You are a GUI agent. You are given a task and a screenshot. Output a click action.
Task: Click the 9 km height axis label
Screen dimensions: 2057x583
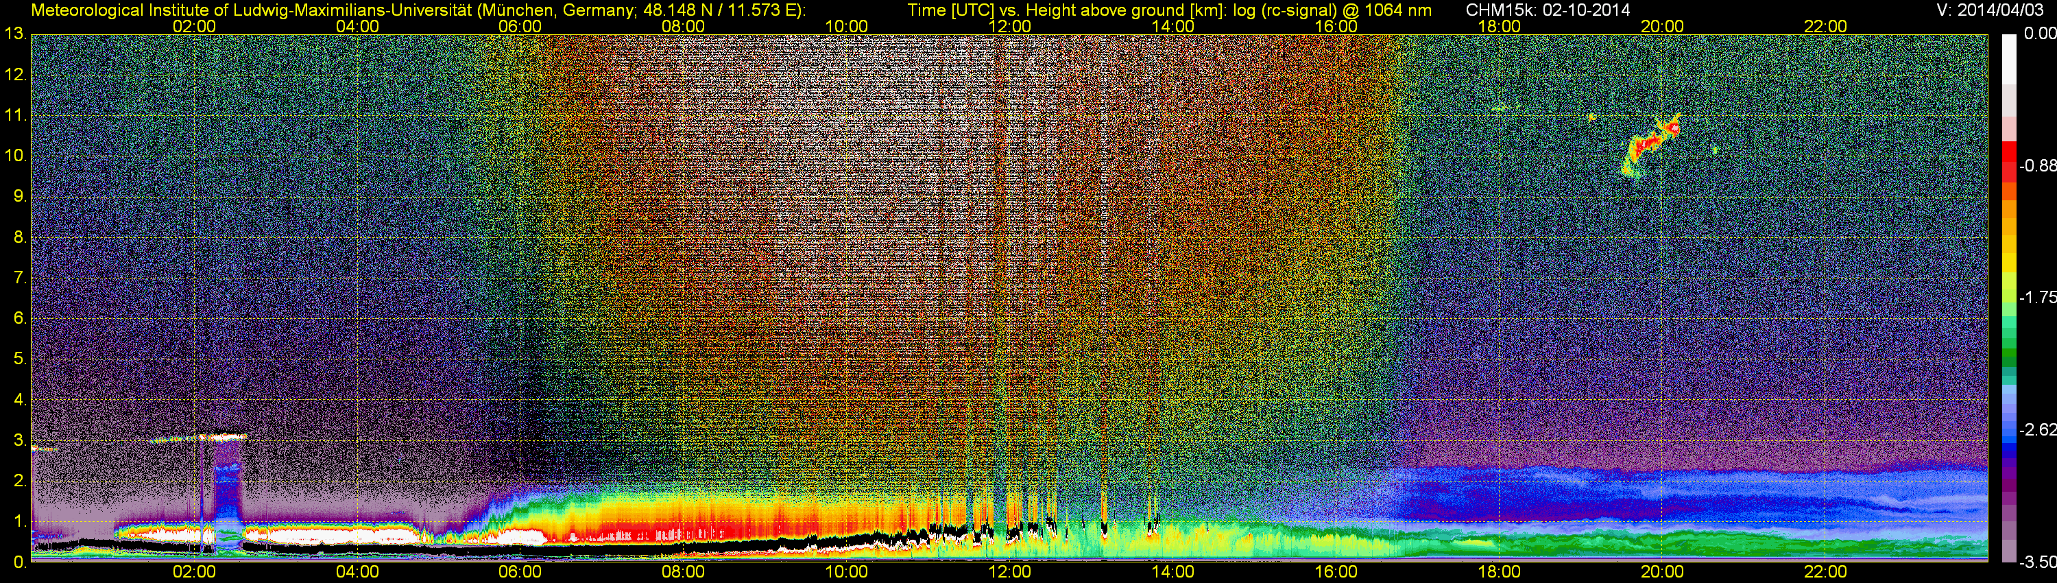(19, 196)
